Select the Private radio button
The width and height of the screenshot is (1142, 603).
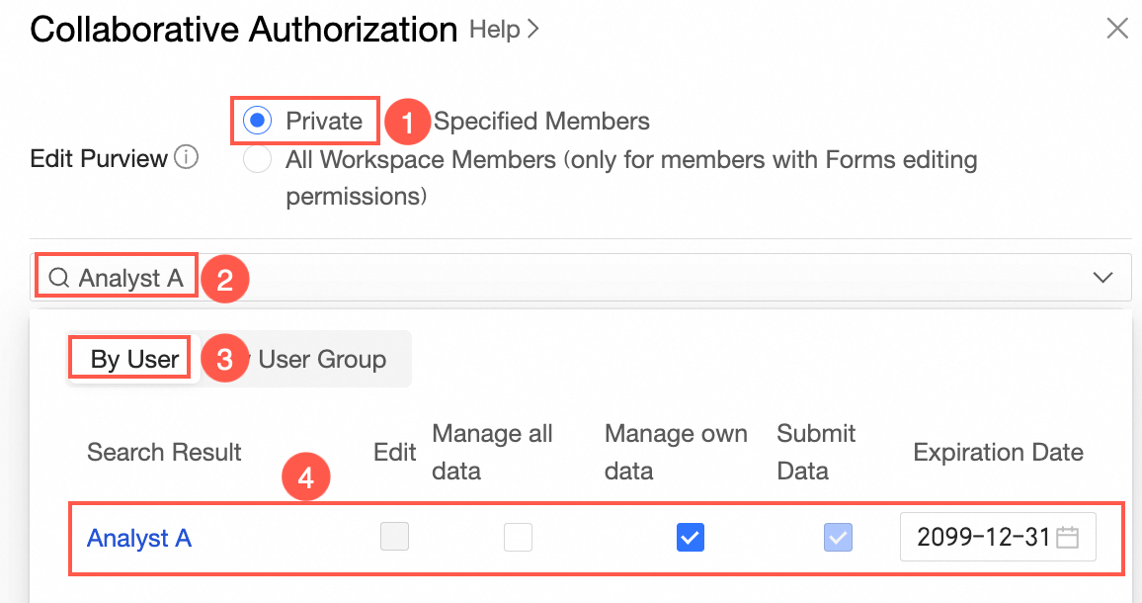[x=257, y=122]
